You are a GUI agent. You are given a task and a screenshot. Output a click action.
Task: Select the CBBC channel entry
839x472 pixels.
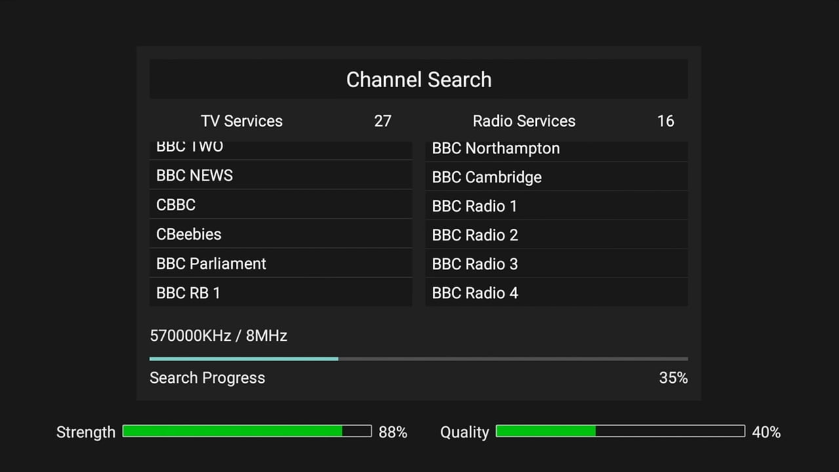coord(281,205)
